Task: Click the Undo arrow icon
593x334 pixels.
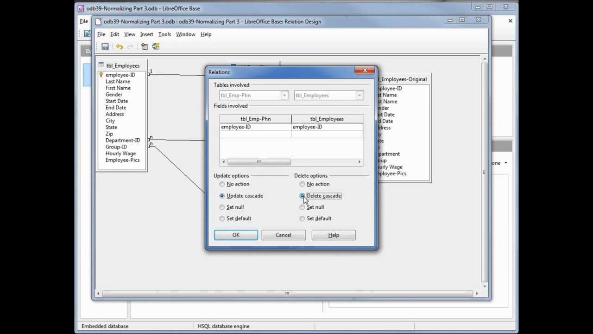Action: (120, 46)
